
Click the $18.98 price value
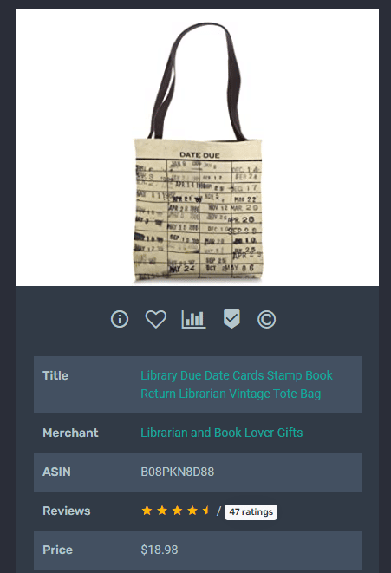click(160, 550)
